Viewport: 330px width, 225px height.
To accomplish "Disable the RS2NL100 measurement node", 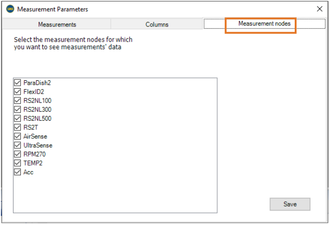I will [x=18, y=101].
